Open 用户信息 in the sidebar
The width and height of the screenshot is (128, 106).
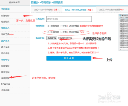click(x=5, y=53)
